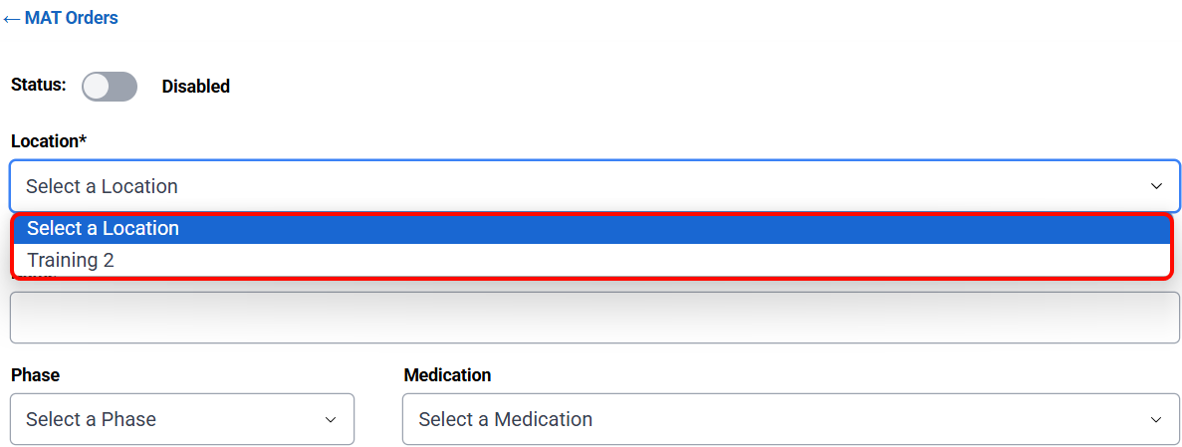The width and height of the screenshot is (1182, 447).
Task: Click the empty text field below the location list
Action: (x=594, y=318)
